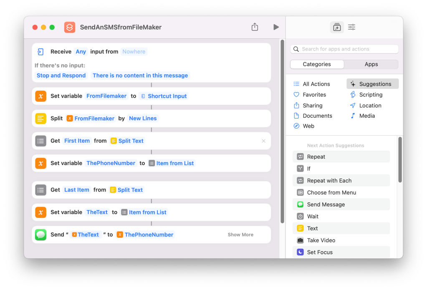Open the Scripting category

[371, 95]
